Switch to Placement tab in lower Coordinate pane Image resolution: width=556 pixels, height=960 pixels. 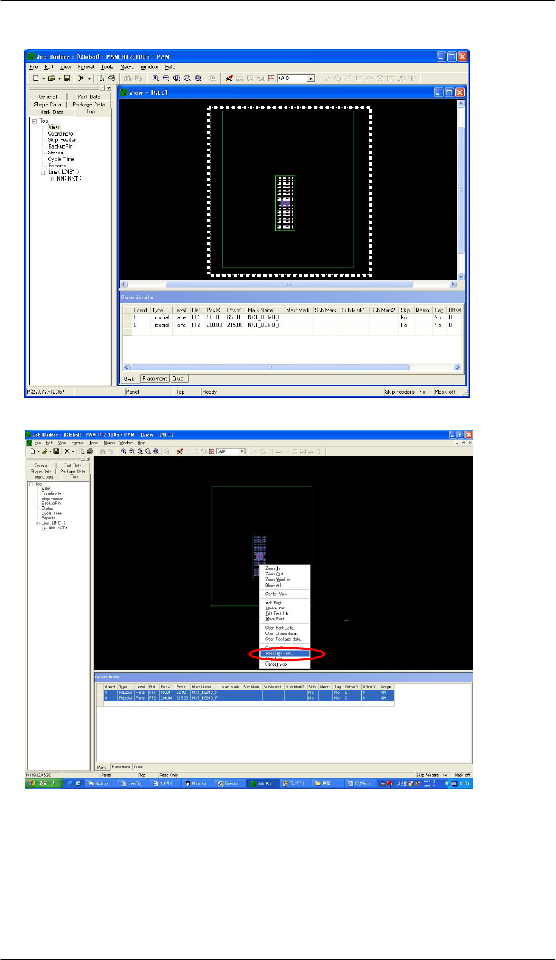tap(121, 767)
